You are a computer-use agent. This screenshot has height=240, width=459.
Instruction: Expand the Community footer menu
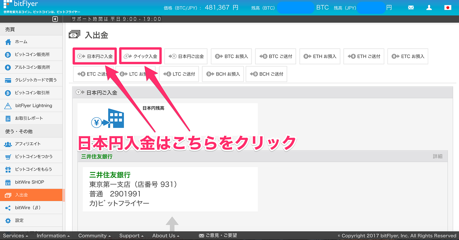[94, 236]
